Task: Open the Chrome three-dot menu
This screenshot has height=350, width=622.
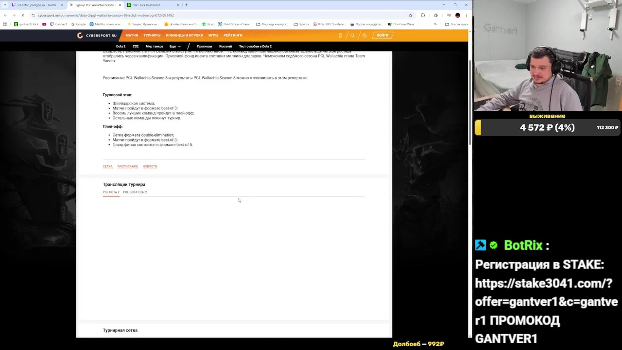Action: [466, 15]
